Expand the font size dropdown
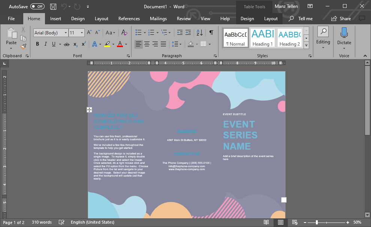371x227 pixels. click(82, 33)
